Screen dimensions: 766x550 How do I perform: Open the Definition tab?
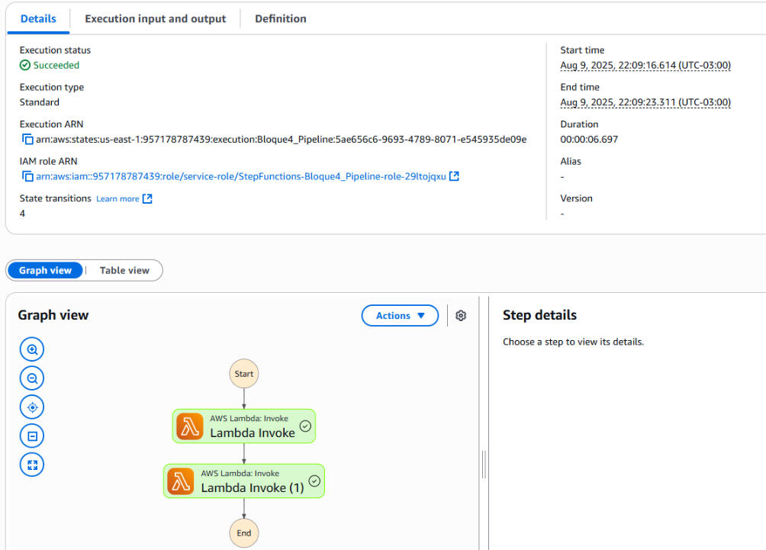point(280,18)
